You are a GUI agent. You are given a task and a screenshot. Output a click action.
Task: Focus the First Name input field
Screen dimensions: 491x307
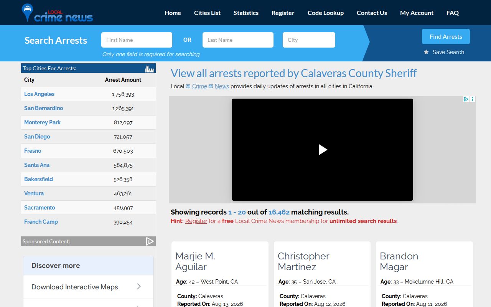click(x=137, y=40)
